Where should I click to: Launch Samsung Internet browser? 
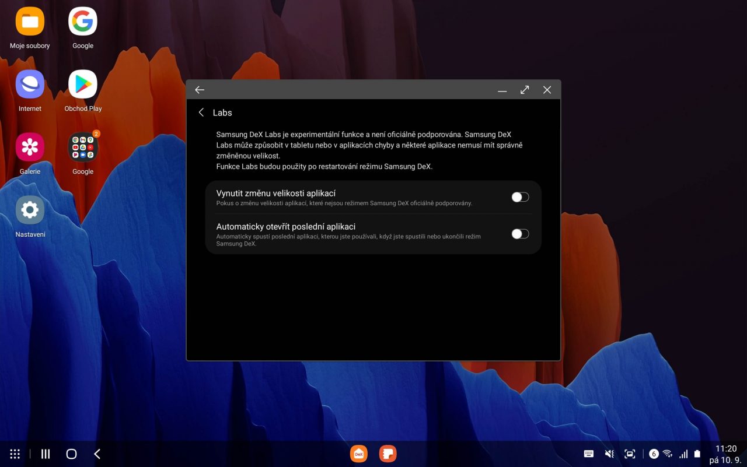(x=30, y=85)
